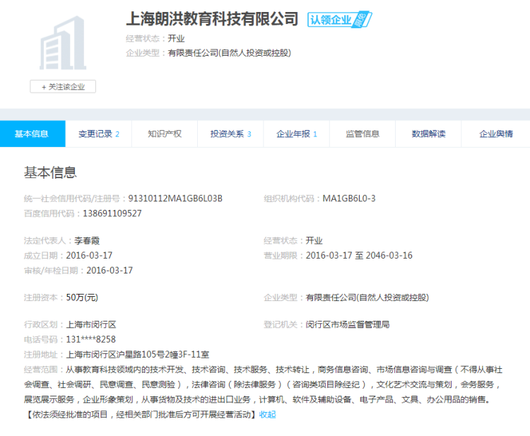Click credit code 91310112MA1GB6L03B
The image size is (530, 436).
pos(175,199)
